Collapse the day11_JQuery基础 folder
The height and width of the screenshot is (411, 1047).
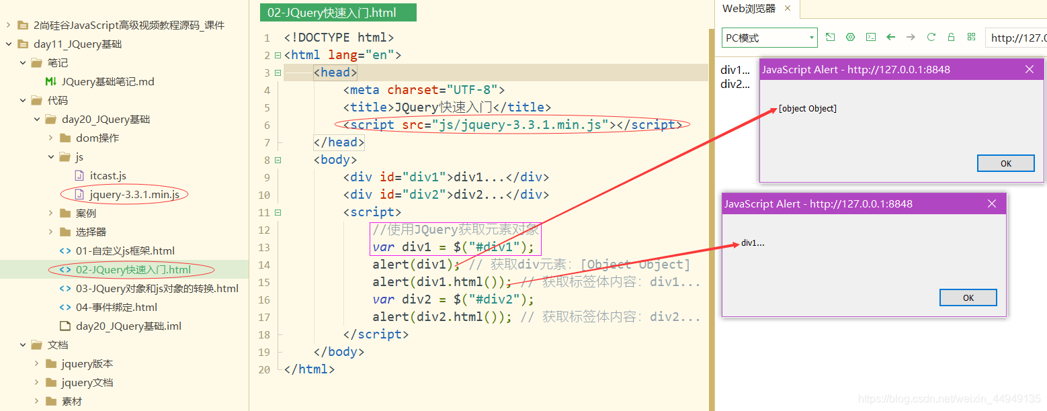pos(8,44)
